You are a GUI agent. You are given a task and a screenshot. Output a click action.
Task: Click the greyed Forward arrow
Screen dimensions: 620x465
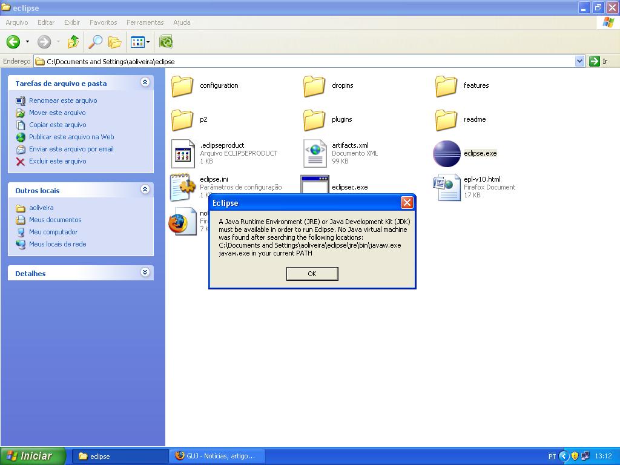pyautogui.click(x=44, y=42)
